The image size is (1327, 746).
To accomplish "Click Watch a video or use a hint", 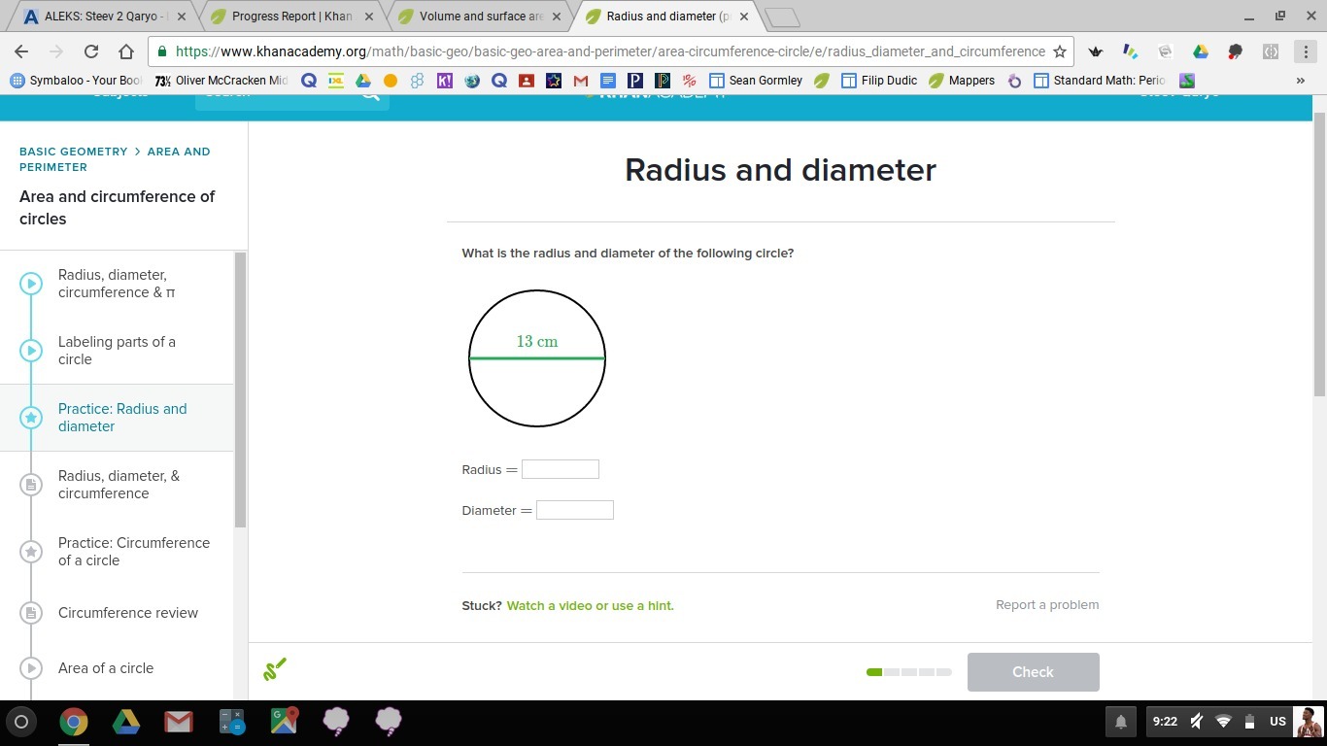I will coord(590,605).
